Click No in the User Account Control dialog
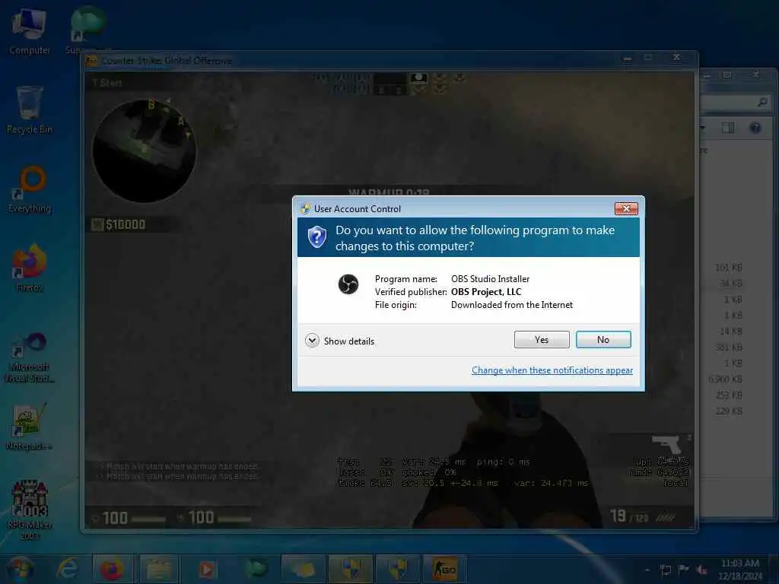This screenshot has height=584, width=779. [603, 340]
